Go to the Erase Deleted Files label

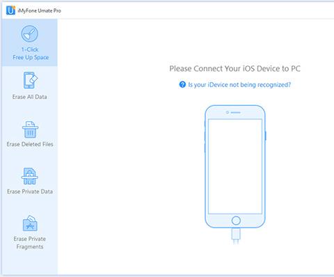coord(30,144)
